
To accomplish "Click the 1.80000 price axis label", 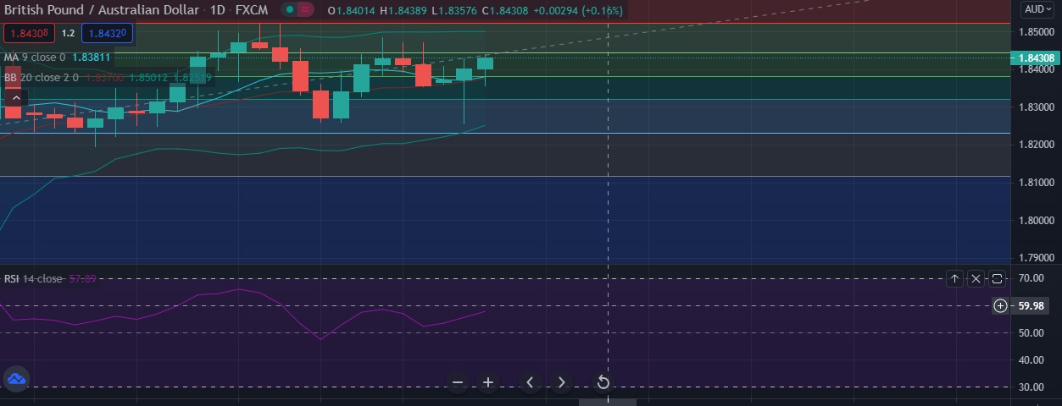I will click(x=1037, y=221).
